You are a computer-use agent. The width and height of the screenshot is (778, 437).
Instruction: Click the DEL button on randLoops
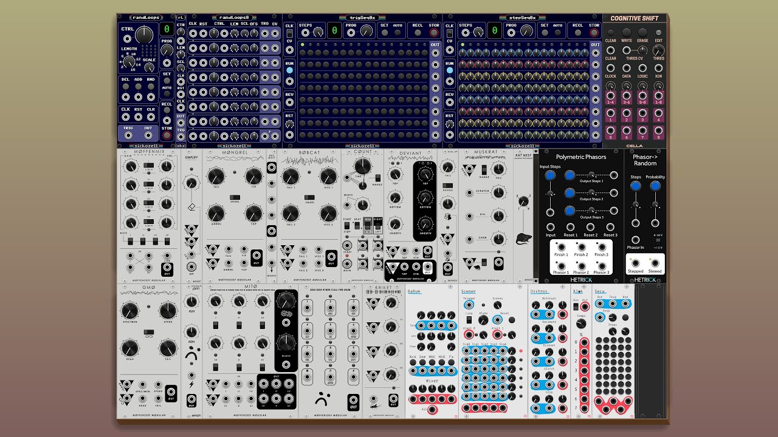point(126,86)
